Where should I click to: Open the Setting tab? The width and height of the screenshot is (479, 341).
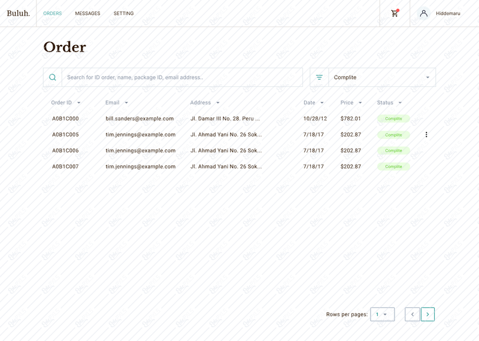(x=124, y=13)
